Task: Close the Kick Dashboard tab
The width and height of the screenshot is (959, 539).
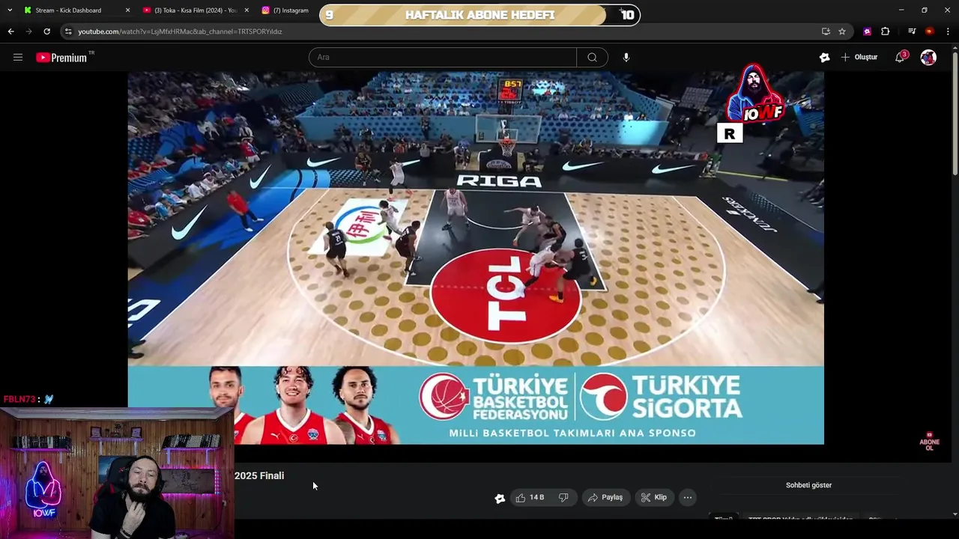Action: (127, 10)
